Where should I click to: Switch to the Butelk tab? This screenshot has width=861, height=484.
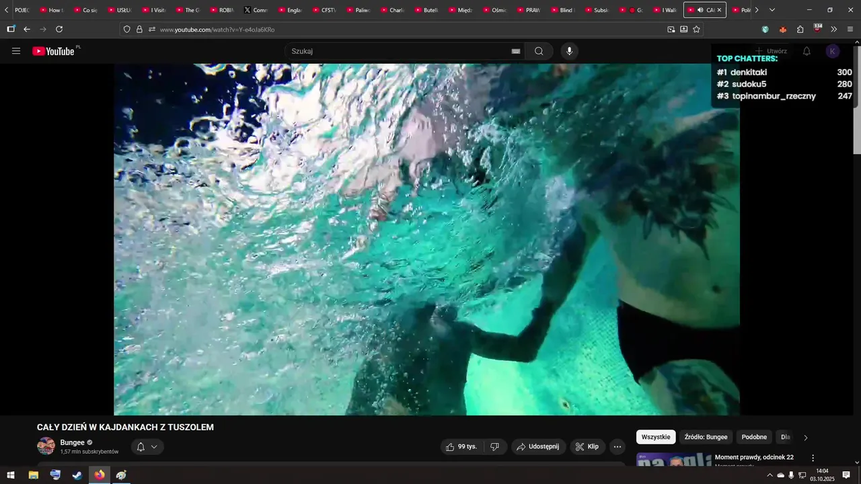coord(426,10)
